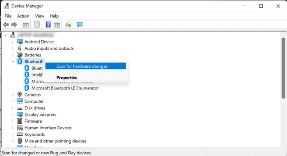This screenshot has width=287, height=156.
Task: Open the Action menu
Action: pyautogui.click(x=23, y=16)
